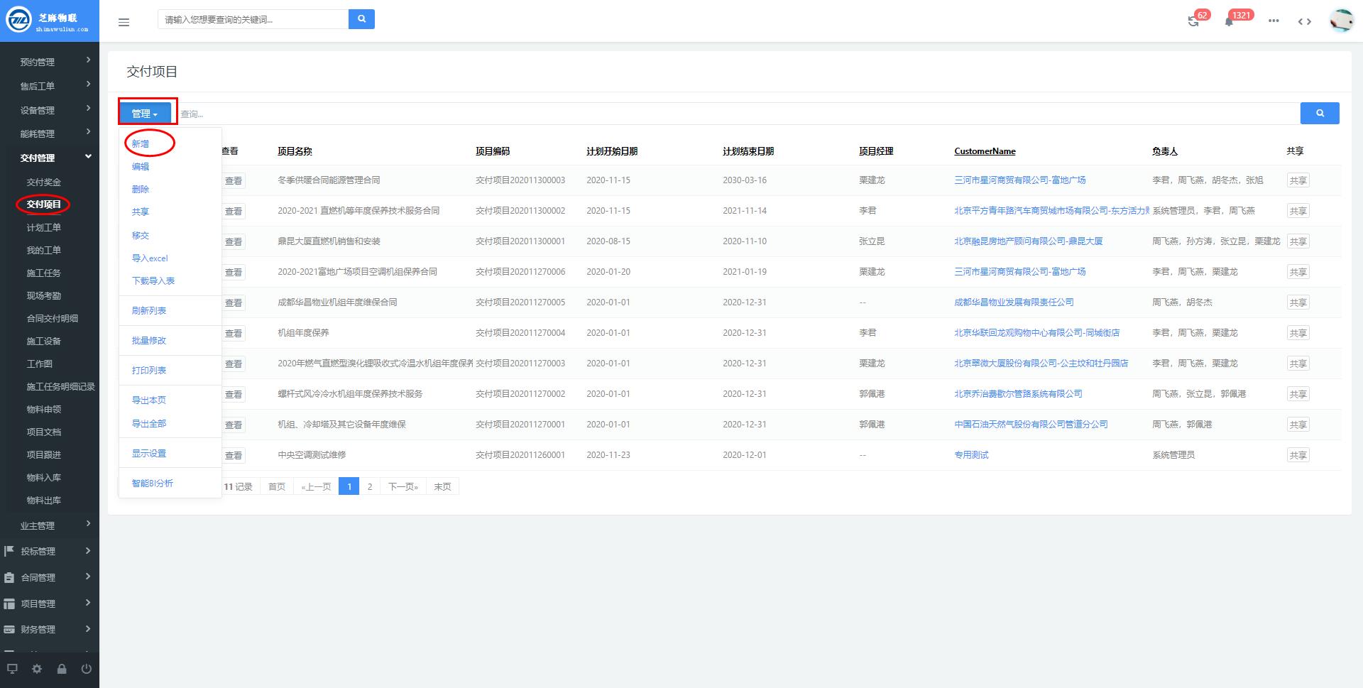
Task: Collapse the 交付管理 sidebar section
Action: tap(50, 158)
